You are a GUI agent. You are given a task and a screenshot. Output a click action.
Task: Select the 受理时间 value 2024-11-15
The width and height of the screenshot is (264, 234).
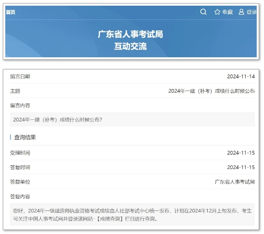tap(241, 153)
